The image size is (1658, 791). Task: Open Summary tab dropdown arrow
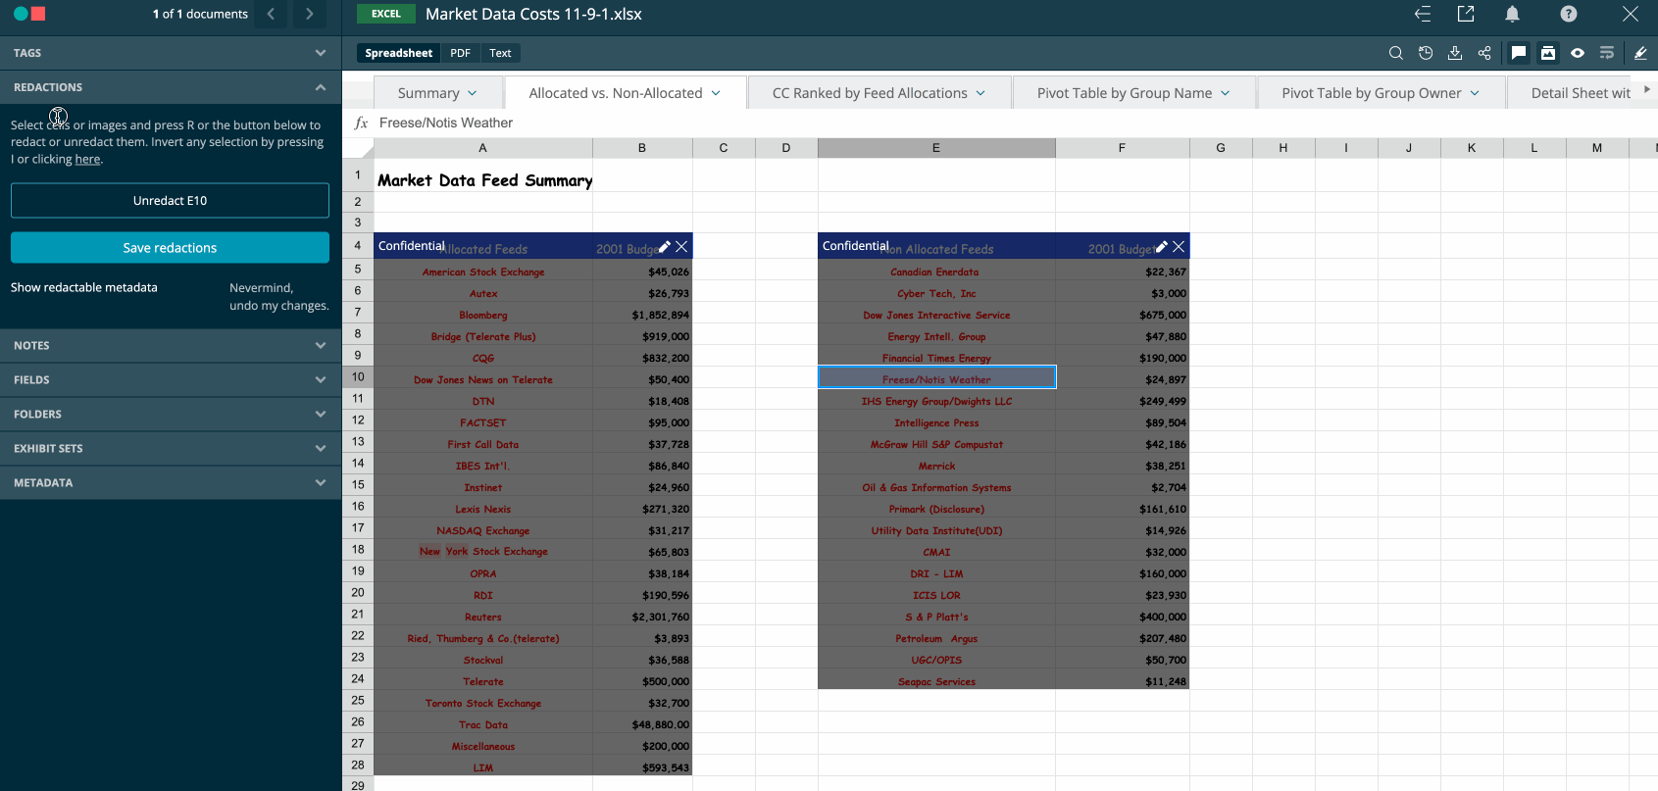[473, 93]
